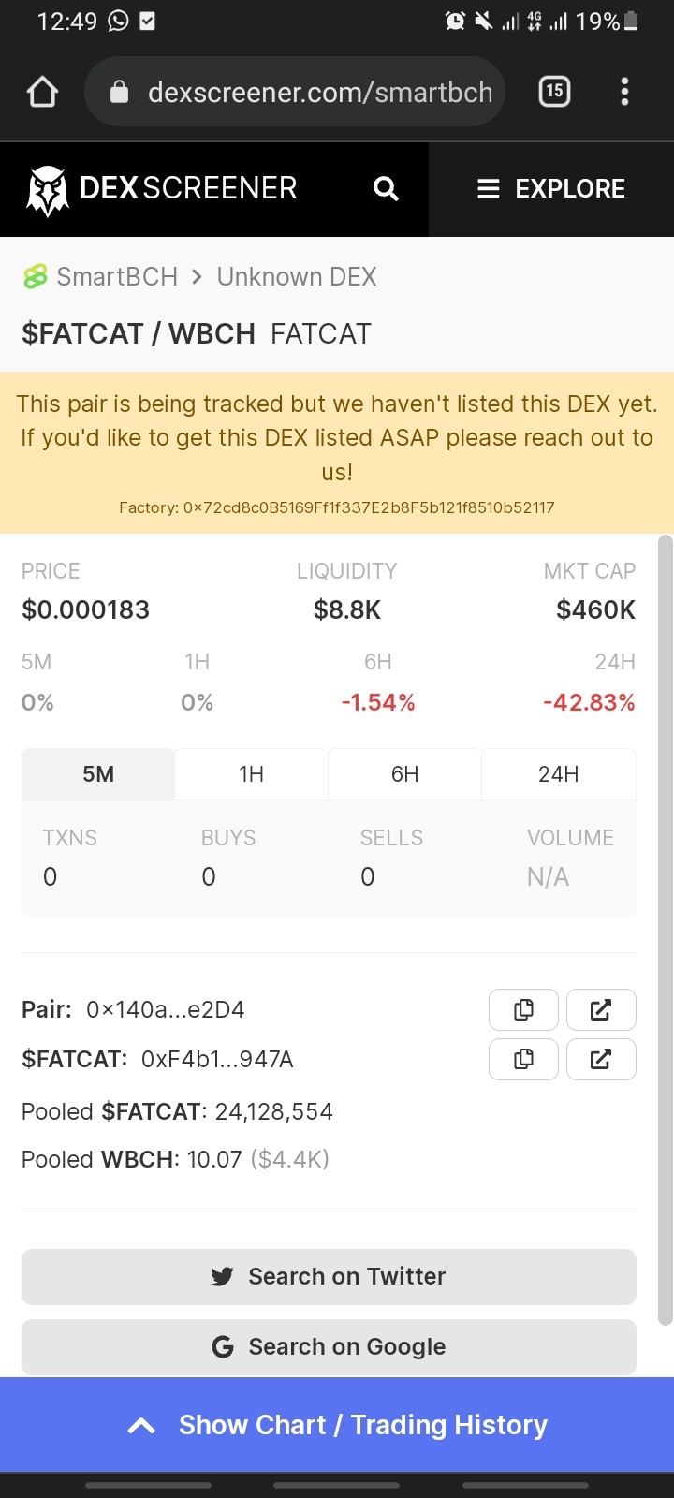The image size is (674, 1498).
Task: Click the DEX Screener owl logo
Action: click(48, 190)
